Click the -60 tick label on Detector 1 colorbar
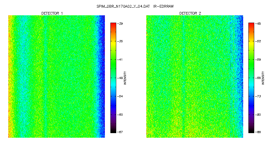Image resolution: width=276 pixels, height=153 pixels. pyautogui.click(x=120, y=115)
